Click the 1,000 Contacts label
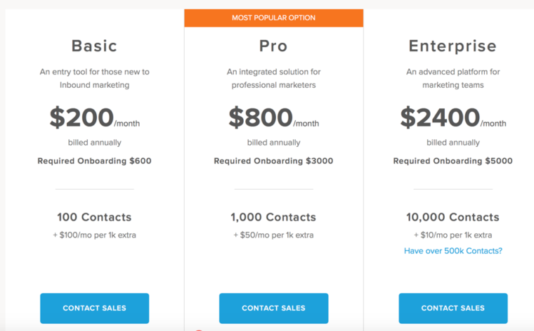 pos(273,217)
